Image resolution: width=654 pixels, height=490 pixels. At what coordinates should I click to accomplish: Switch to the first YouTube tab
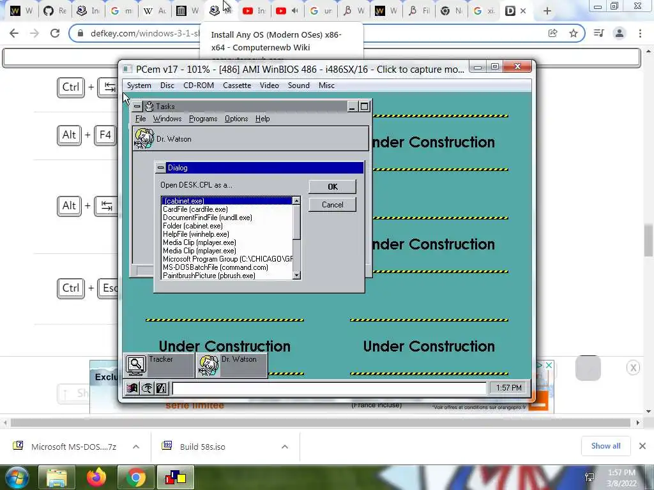(254, 11)
